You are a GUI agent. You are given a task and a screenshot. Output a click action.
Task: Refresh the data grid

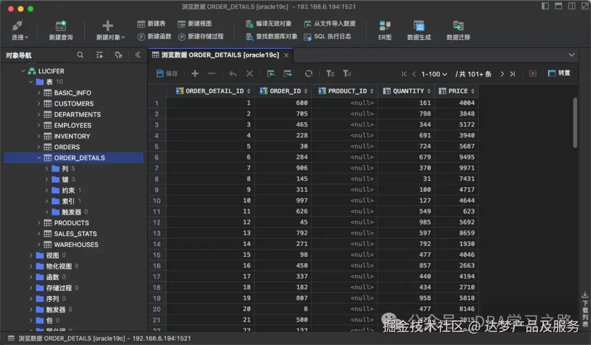(309, 73)
